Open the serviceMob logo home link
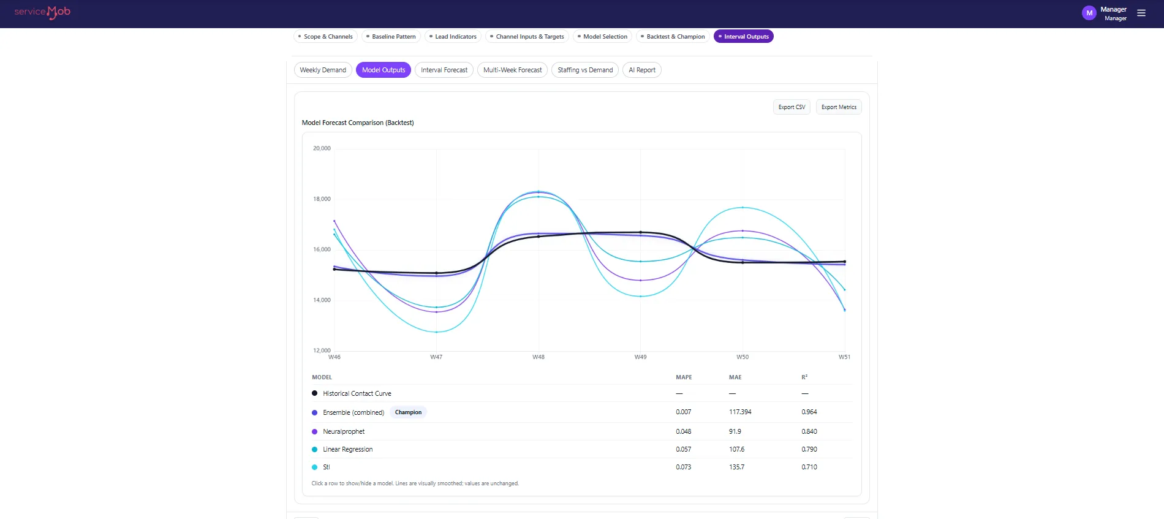This screenshot has width=1164, height=519. coord(42,12)
